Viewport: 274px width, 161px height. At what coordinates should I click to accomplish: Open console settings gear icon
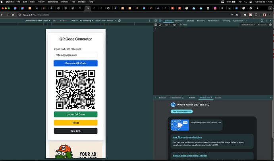(270, 25)
